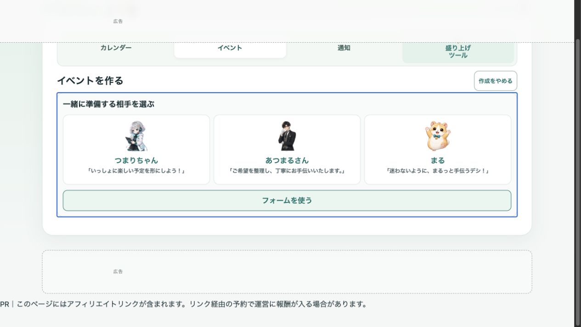Click the quote 「迷わないように、まるっと手伝うデシ！」

[x=438, y=171]
